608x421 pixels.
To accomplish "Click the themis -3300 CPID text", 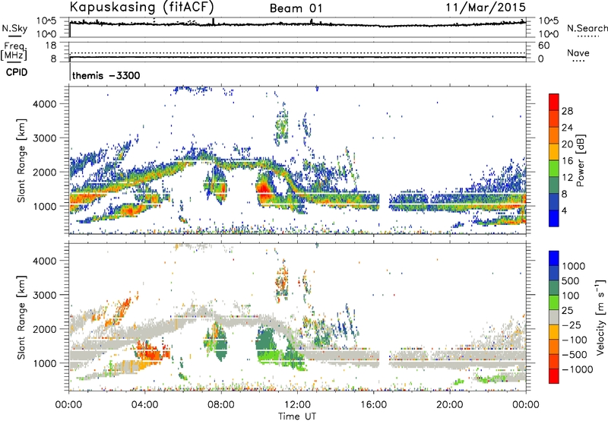I will point(106,75).
